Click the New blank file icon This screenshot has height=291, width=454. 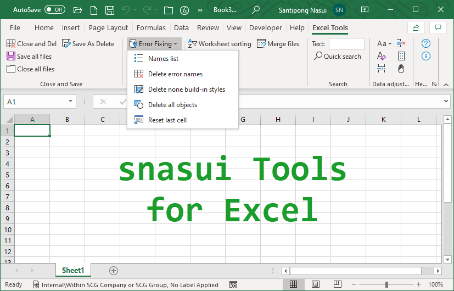point(93,10)
